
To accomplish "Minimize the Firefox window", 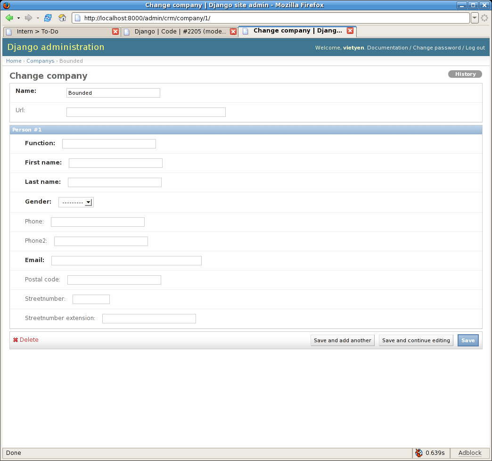I will (461, 5).
